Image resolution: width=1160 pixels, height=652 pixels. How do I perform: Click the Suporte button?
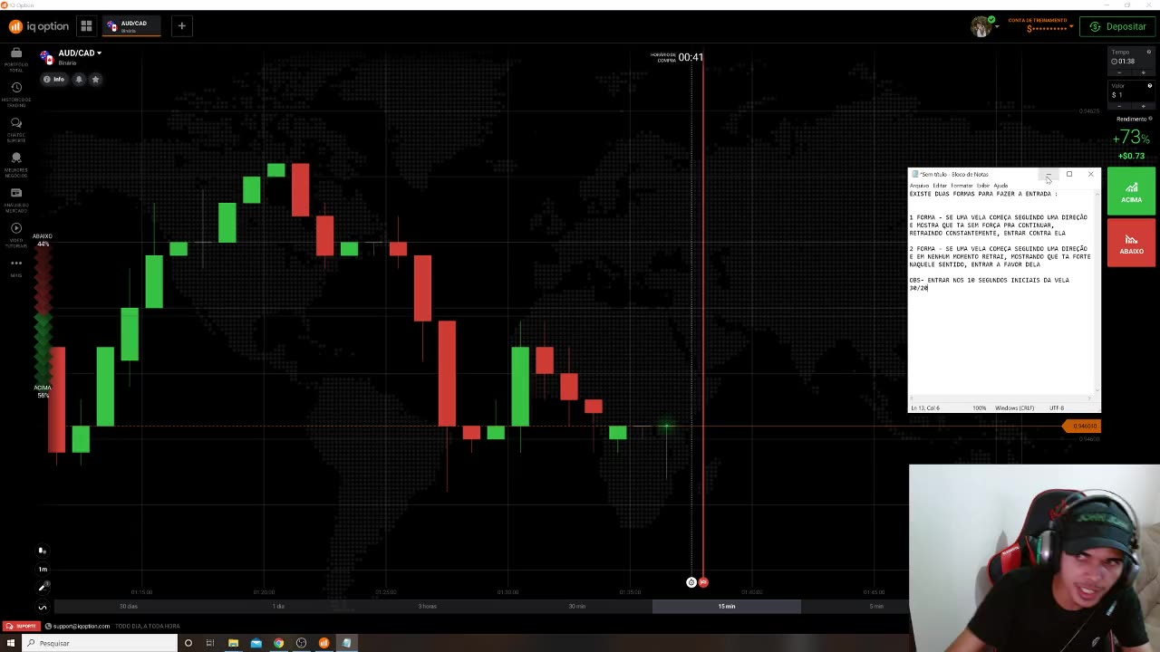[x=22, y=626]
